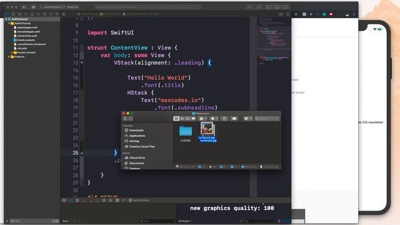Viewport: 400px width, 225px height.
Task: Toggle the inspectors panel in Xcode toolbar
Action: pos(285,7)
